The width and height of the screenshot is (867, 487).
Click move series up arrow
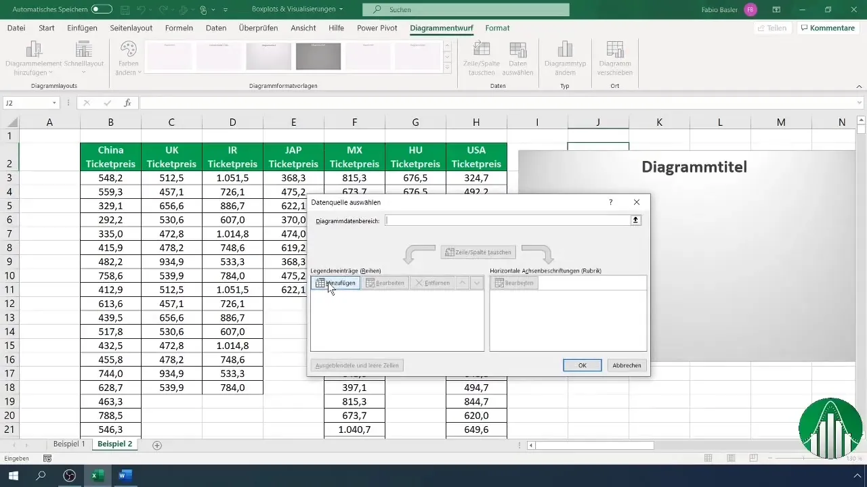462,283
